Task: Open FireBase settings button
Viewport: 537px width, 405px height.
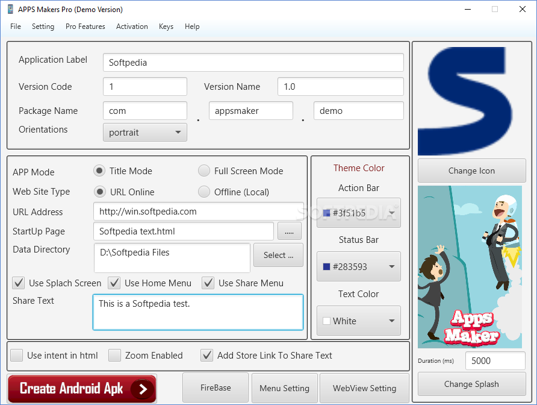Action: click(216, 388)
